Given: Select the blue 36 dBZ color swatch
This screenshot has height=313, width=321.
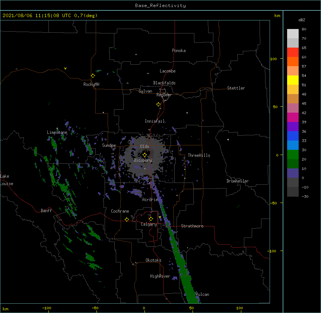Looking at the screenshot, I should (293, 136).
